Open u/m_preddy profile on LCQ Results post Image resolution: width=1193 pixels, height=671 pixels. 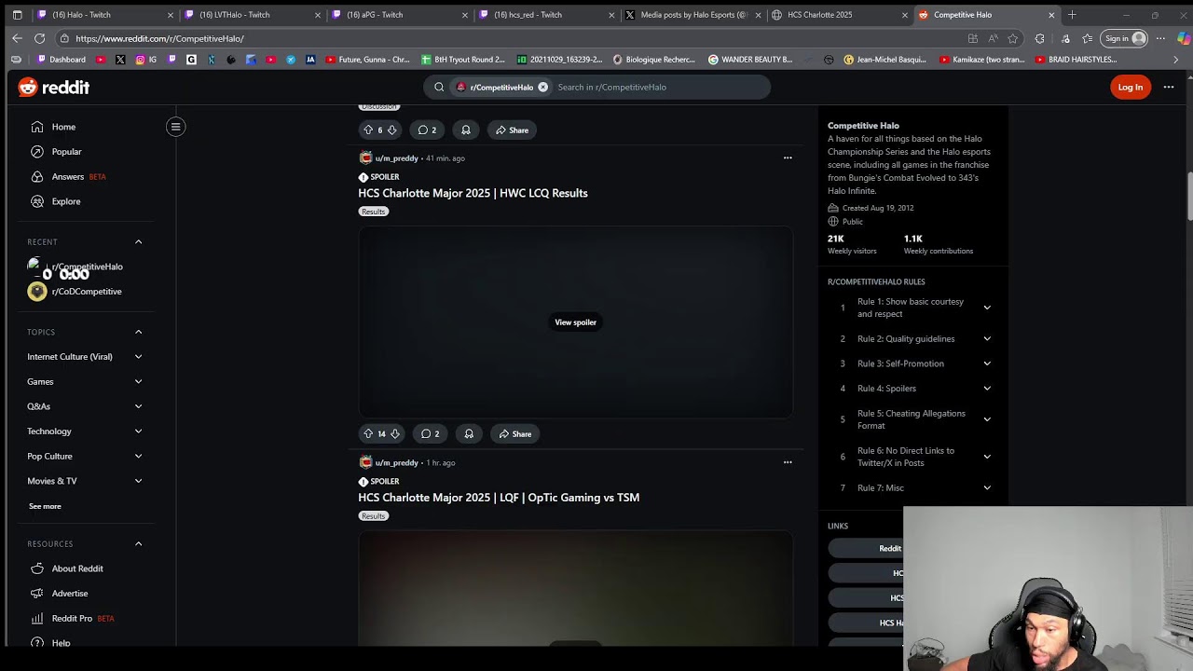pyautogui.click(x=396, y=158)
